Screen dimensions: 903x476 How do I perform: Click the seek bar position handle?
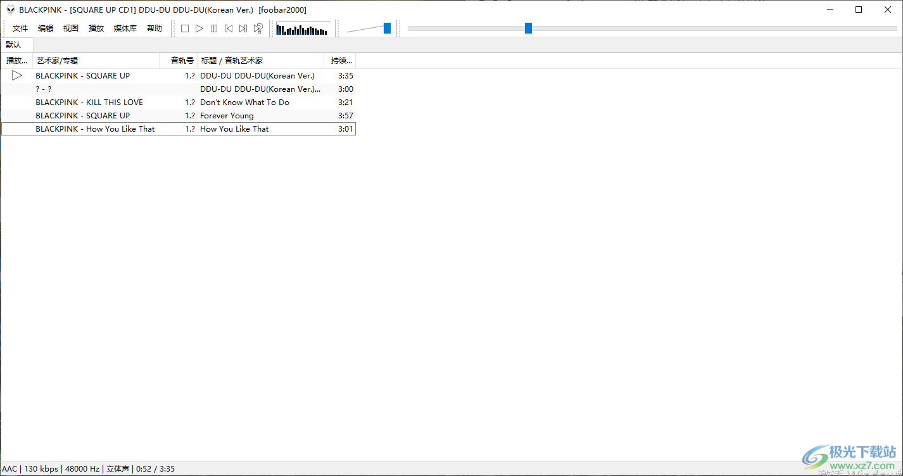pos(528,28)
